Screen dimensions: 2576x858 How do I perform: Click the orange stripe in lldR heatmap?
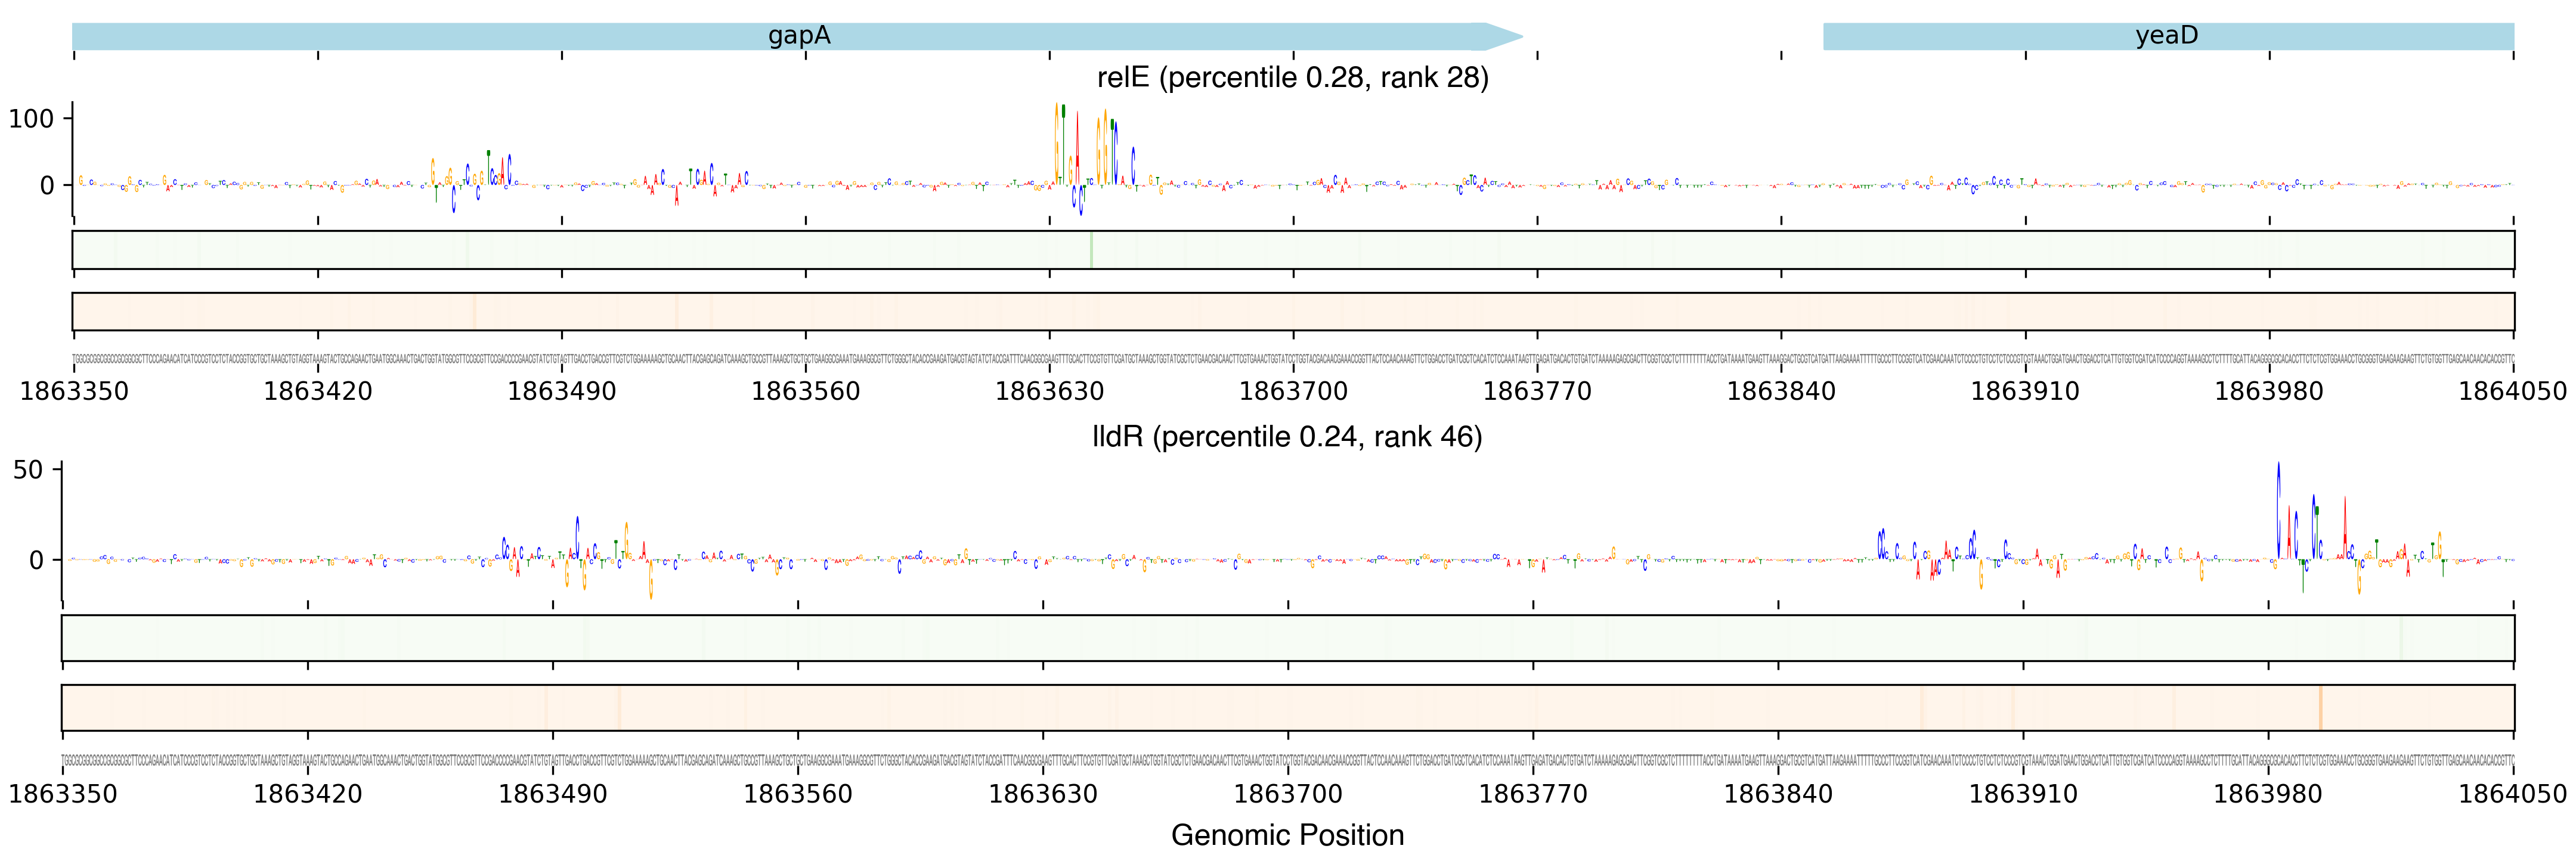(2320, 707)
